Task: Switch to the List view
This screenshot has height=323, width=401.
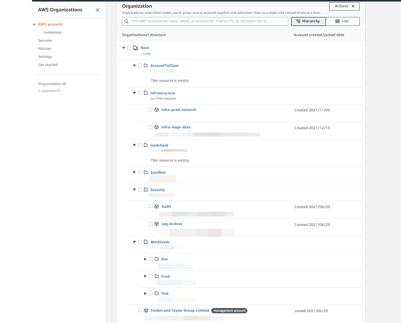Action: 342,21
